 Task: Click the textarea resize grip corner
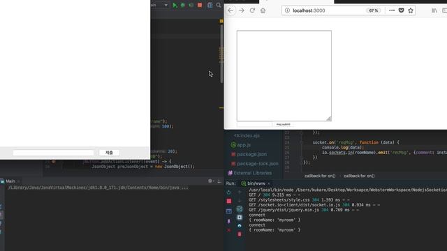click(x=329, y=119)
